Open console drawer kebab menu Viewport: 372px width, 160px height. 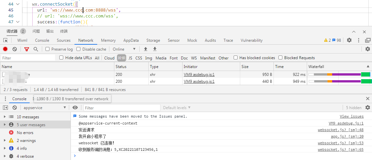[5, 99]
